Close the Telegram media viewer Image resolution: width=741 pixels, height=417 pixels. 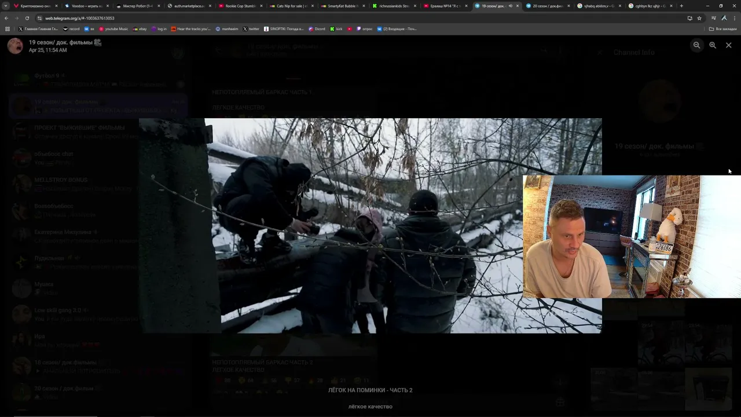(728, 45)
